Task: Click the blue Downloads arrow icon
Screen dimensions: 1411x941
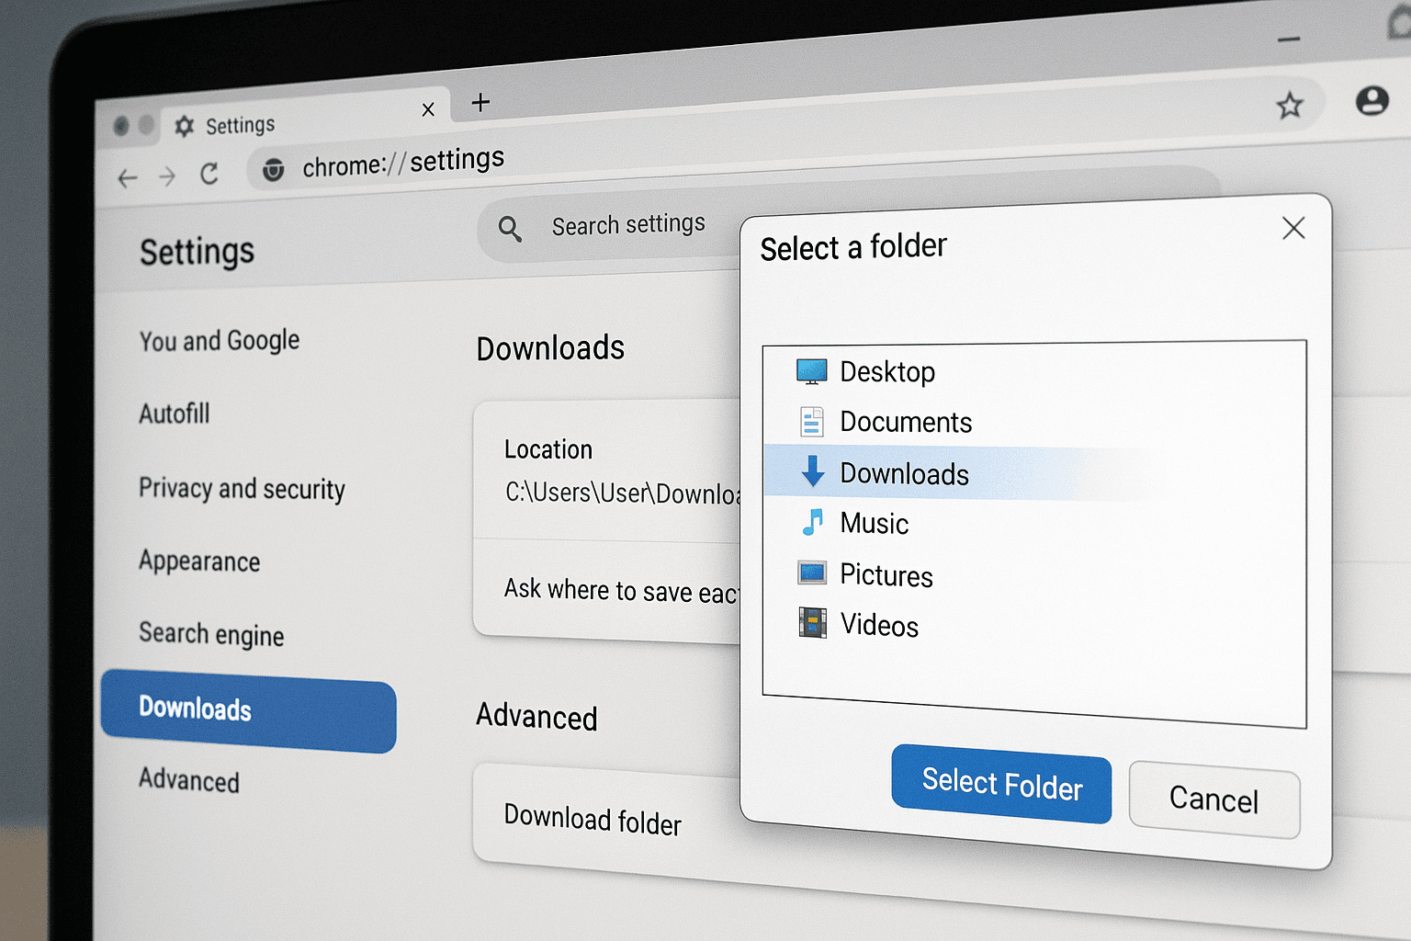Action: (813, 471)
